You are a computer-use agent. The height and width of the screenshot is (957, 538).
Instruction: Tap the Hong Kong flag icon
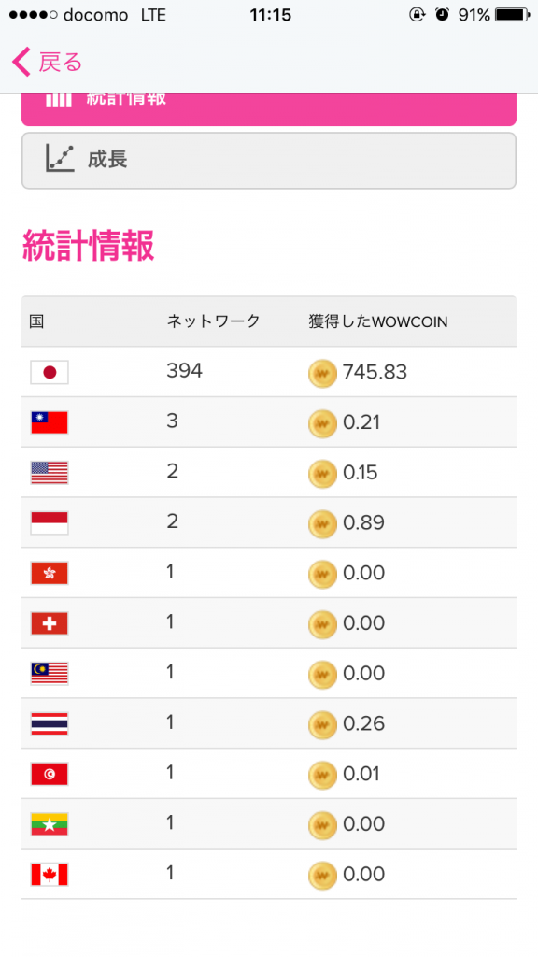click(x=50, y=573)
